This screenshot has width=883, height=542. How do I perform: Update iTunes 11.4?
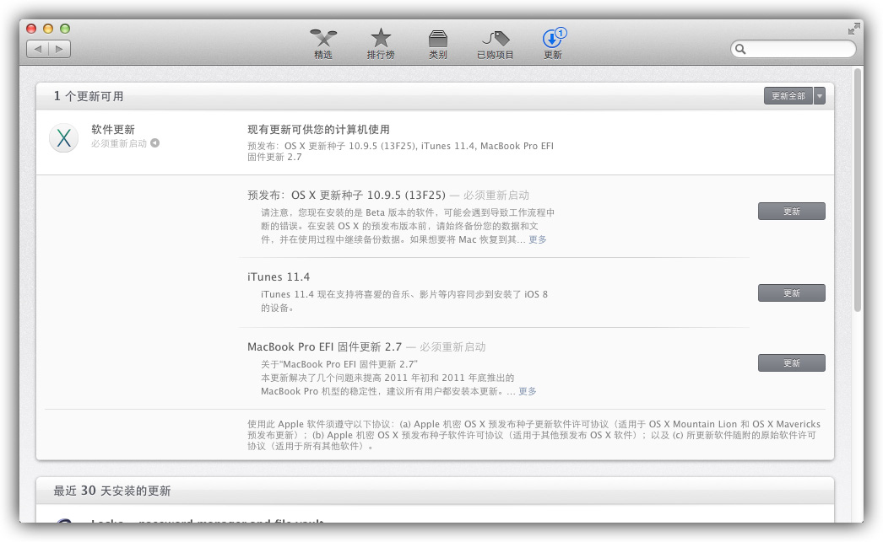(791, 293)
